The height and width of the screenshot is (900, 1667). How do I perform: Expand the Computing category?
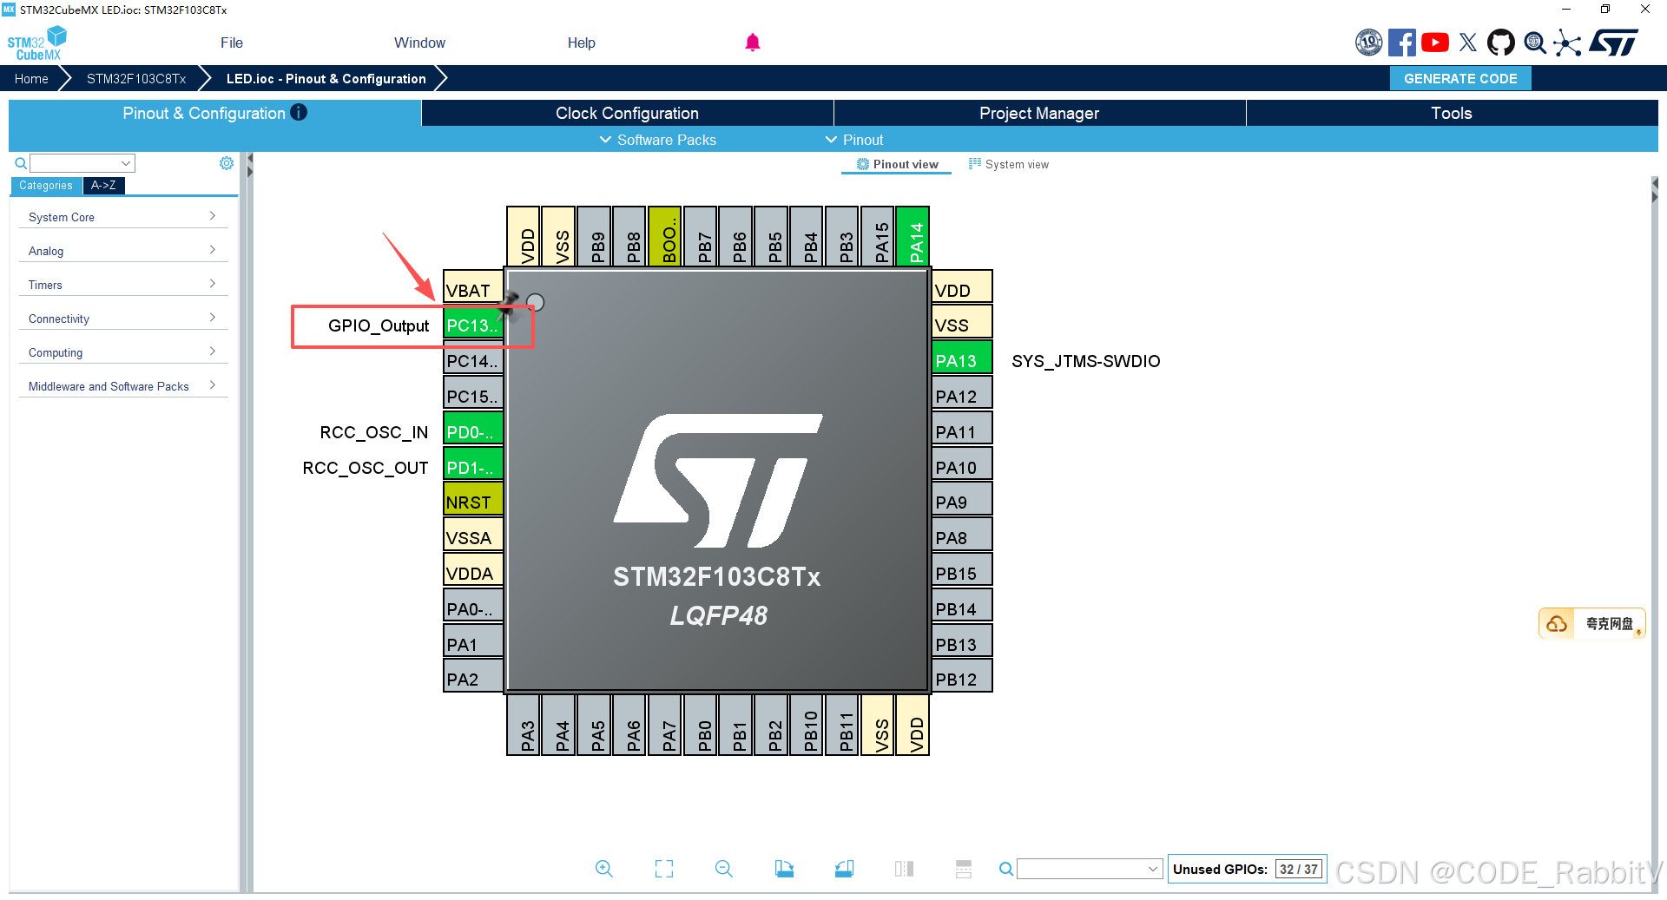click(x=122, y=352)
